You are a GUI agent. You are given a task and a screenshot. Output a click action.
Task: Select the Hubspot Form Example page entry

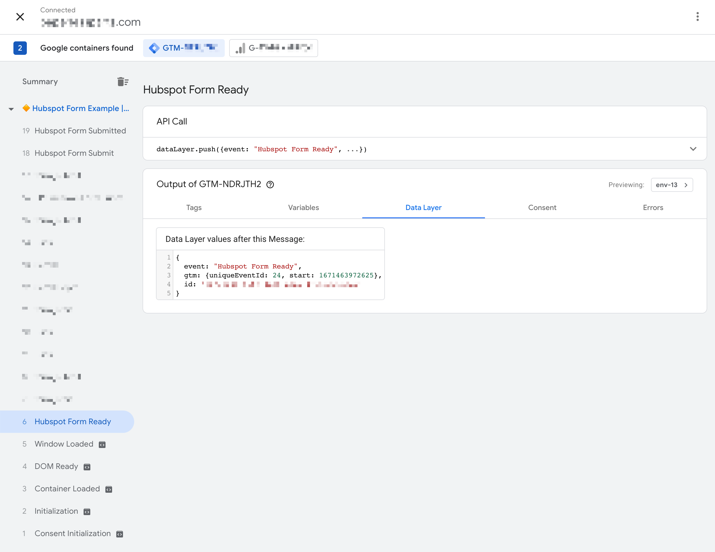click(x=76, y=108)
